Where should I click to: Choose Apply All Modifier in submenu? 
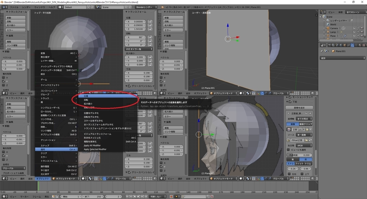pyautogui.click(x=108, y=145)
